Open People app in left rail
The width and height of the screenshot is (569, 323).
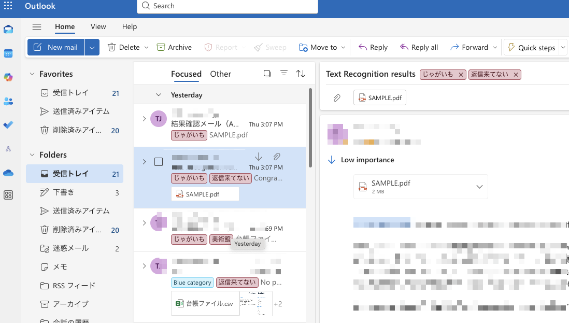[x=8, y=101]
